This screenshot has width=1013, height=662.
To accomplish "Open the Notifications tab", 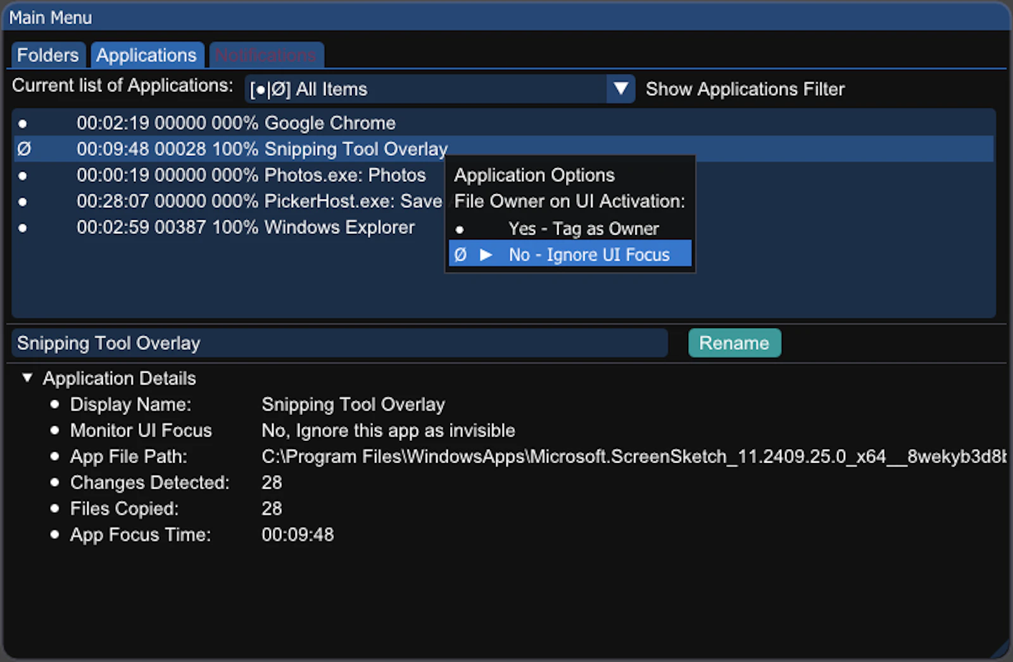I will click(266, 55).
